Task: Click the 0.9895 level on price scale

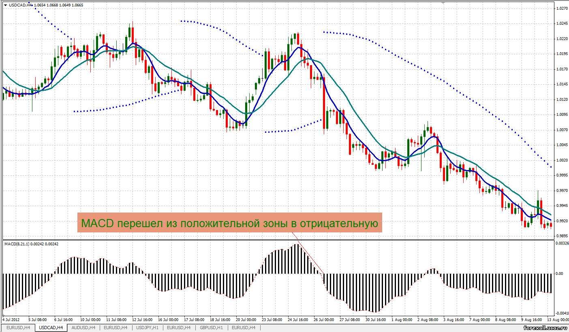Action: coord(561,235)
